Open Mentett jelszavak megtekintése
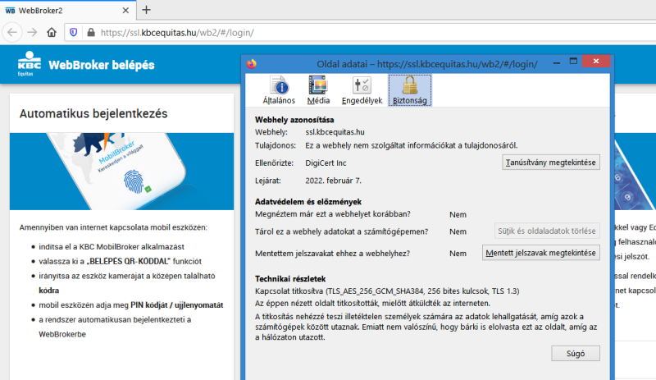The height and width of the screenshot is (380, 656). click(x=540, y=253)
